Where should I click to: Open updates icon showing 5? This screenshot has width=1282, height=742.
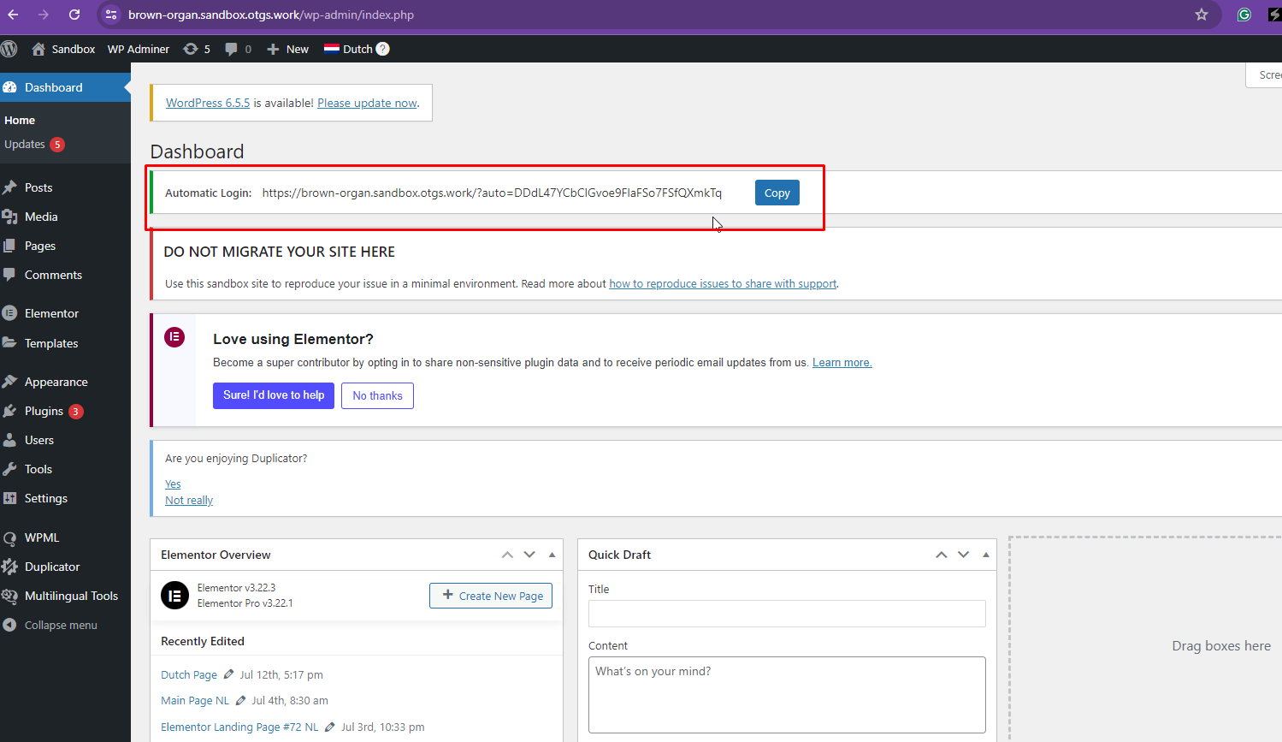[197, 49]
